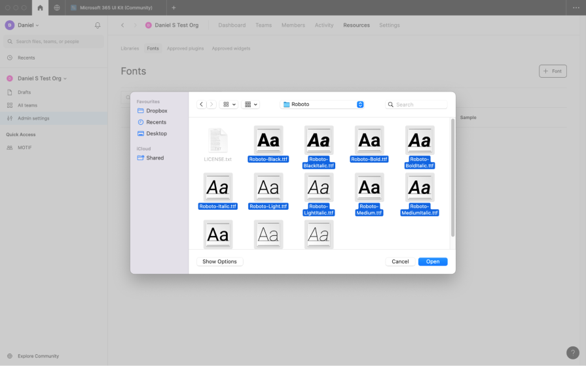This screenshot has width=586, height=366.
Task: Click the help question mark icon
Action: 572,353
